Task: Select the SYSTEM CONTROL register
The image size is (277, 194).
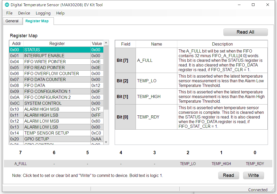Action: pyautogui.click(x=56, y=103)
